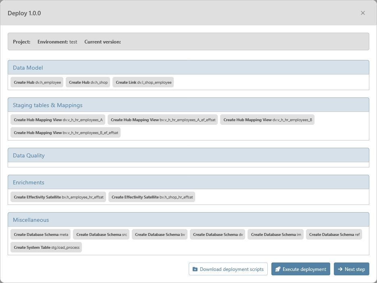The image size is (377, 283).
Task: Download the deployment scripts
Action: 228,269
